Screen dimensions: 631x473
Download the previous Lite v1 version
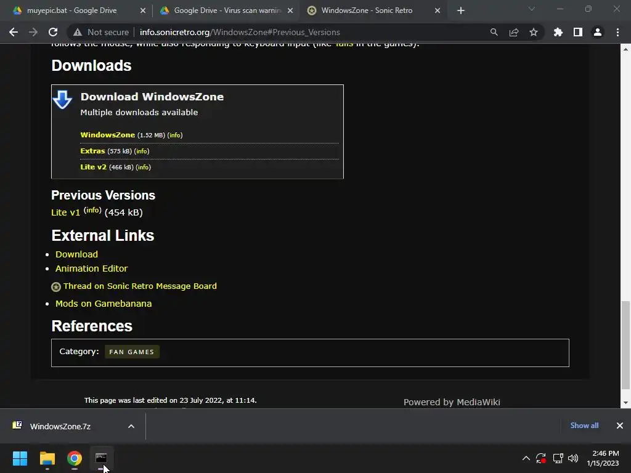coord(65,212)
